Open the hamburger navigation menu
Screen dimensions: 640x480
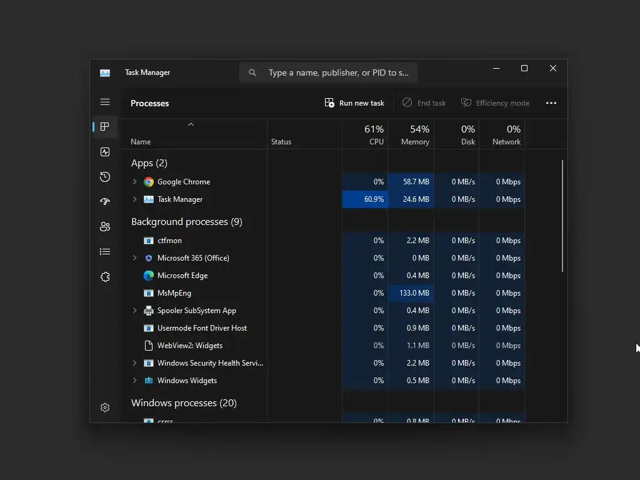(x=105, y=102)
